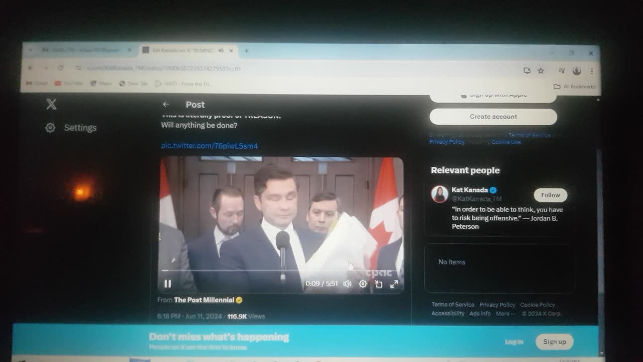Image resolution: width=643 pixels, height=362 pixels.
Task: Close the Kat Kanada on X tab
Action: (x=232, y=51)
